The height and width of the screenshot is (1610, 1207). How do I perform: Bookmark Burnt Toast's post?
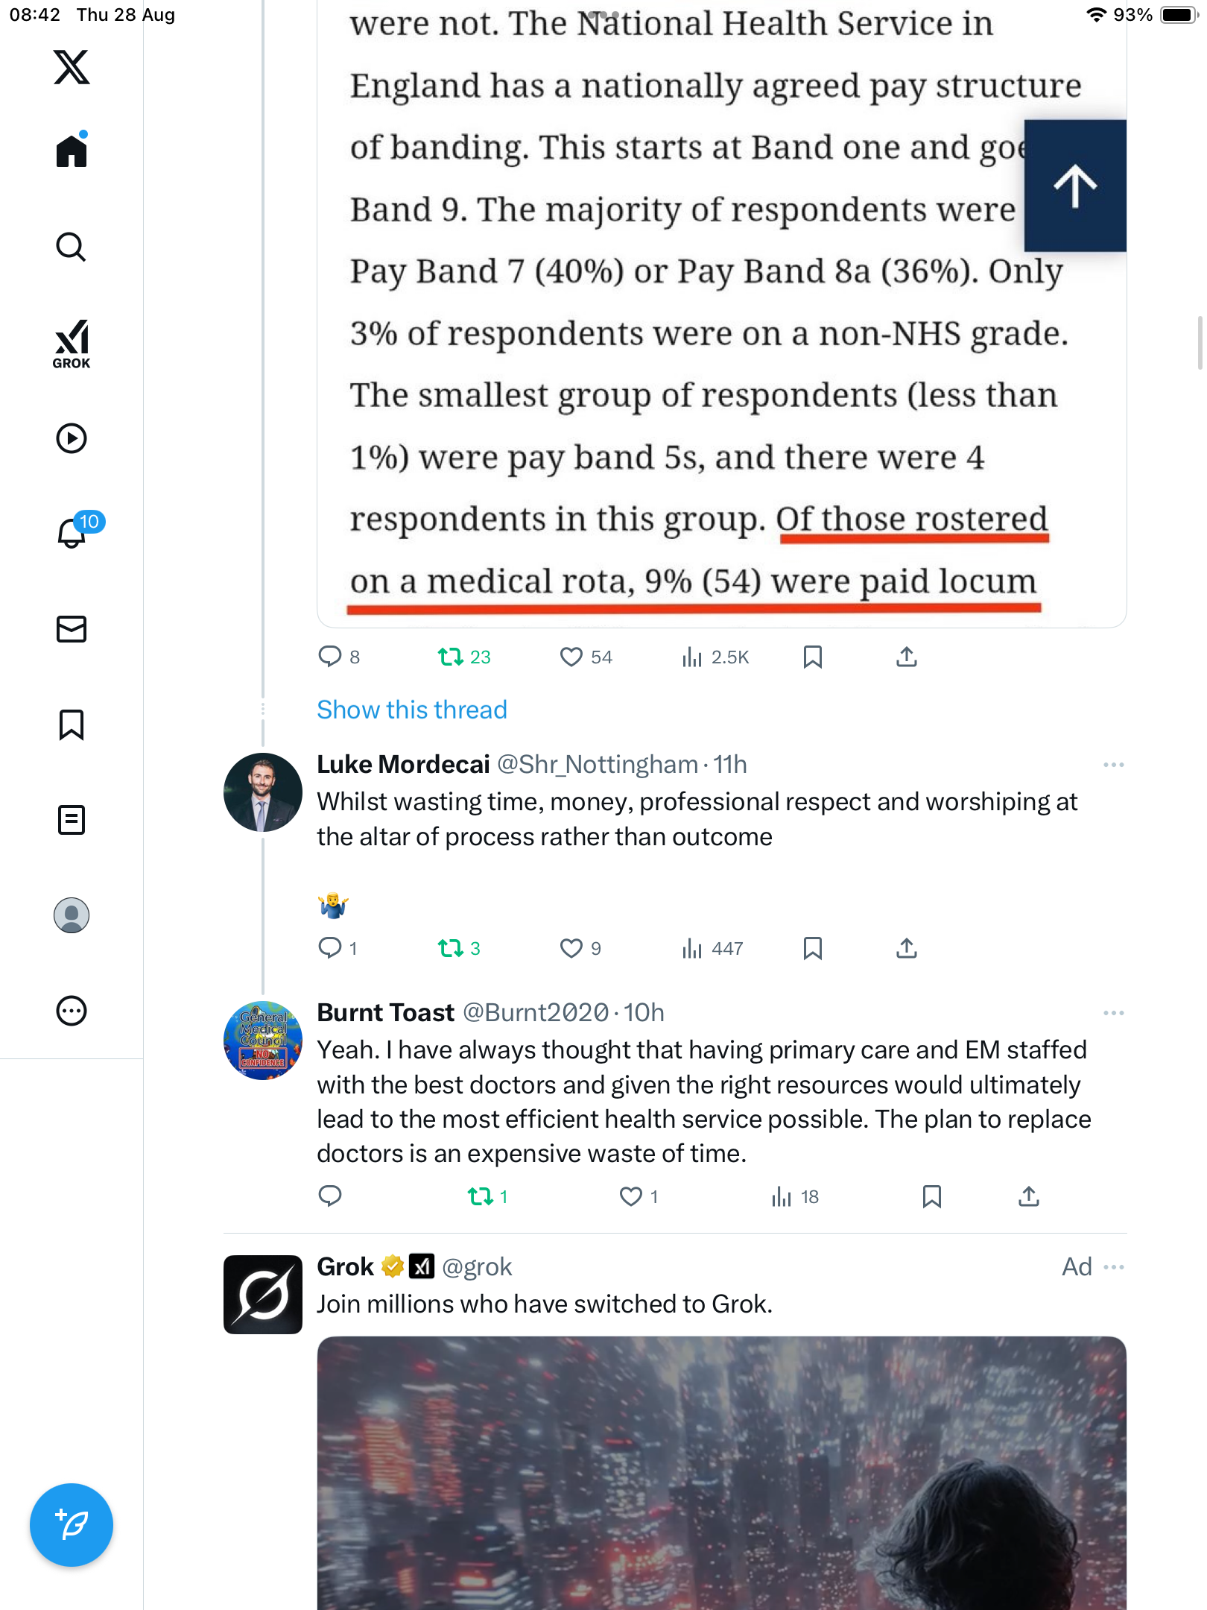(931, 1196)
